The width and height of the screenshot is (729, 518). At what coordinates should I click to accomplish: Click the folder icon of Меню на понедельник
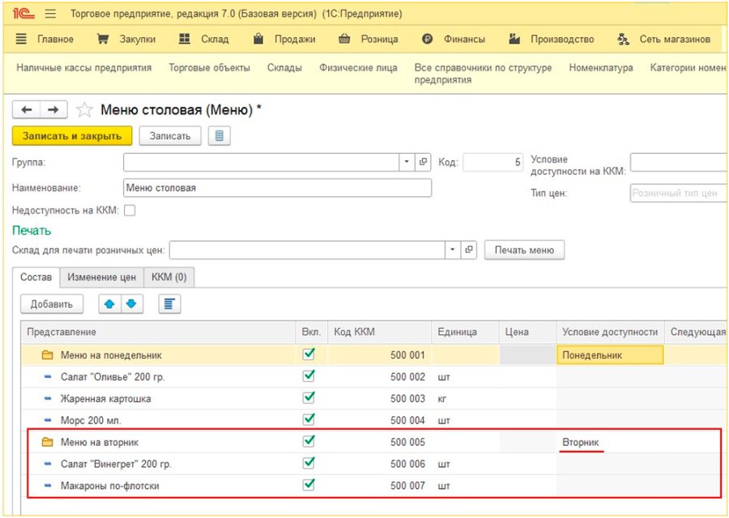48,355
